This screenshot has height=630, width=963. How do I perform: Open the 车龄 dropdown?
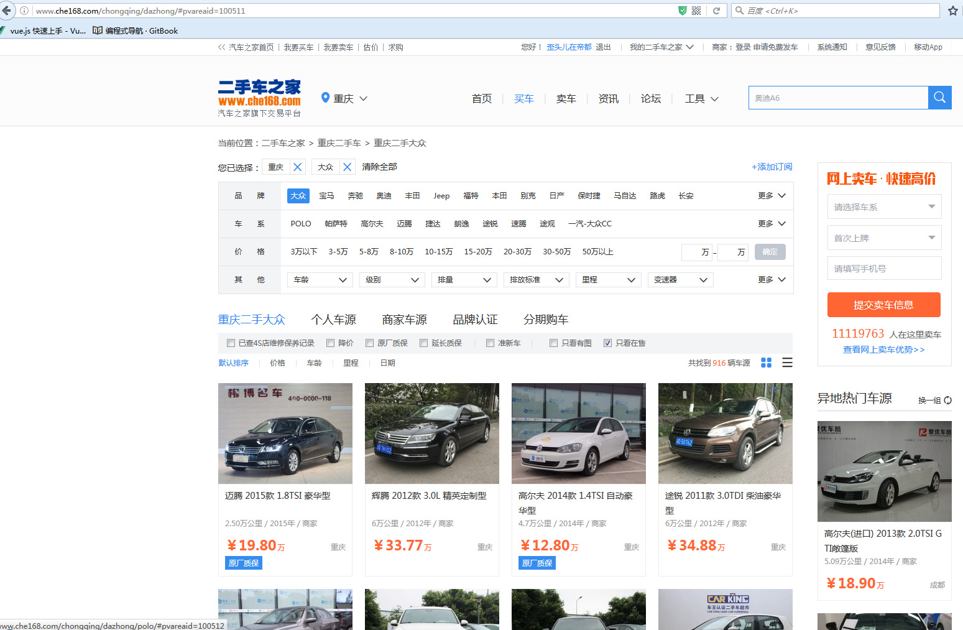320,280
